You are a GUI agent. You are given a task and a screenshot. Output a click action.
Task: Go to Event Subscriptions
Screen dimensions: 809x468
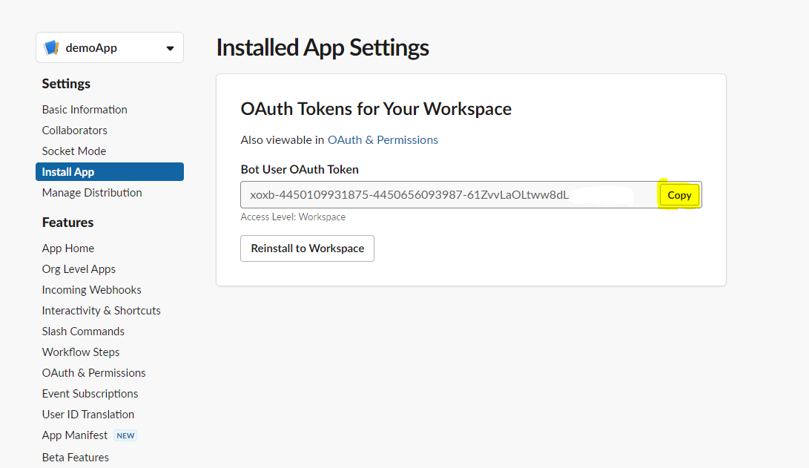90,394
